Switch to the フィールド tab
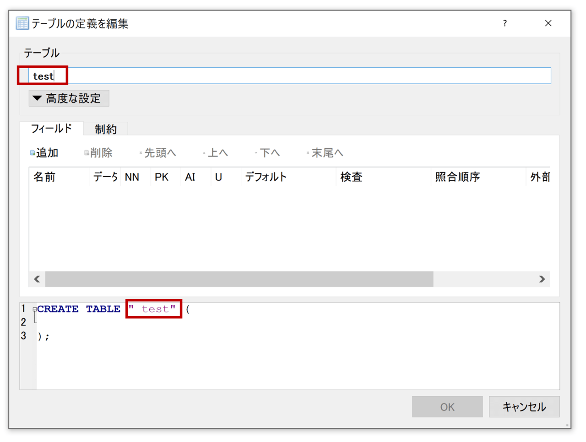The width and height of the screenshot is (586, 442). [x=51, y=129]
